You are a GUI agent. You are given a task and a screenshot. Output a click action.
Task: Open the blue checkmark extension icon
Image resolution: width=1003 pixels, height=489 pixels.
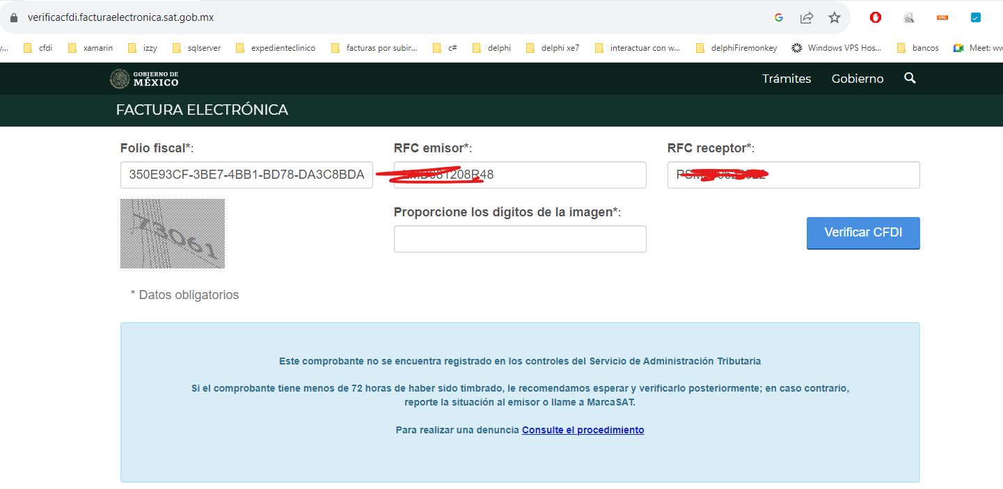coord(976,17)
